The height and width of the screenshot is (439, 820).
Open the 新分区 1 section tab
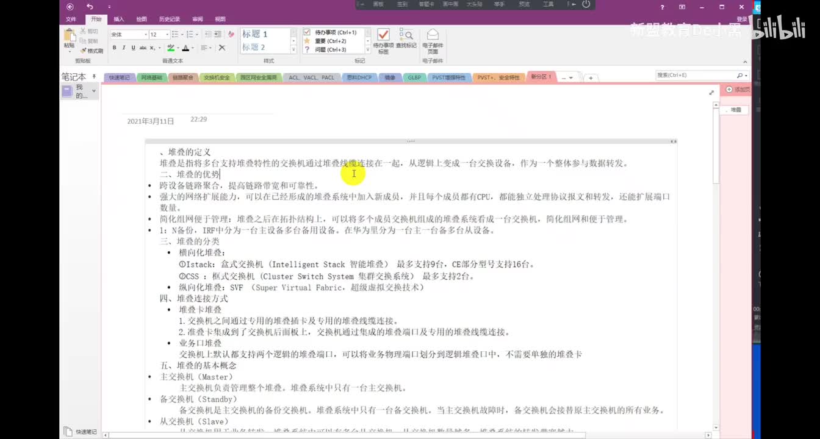tap(541, 77)
